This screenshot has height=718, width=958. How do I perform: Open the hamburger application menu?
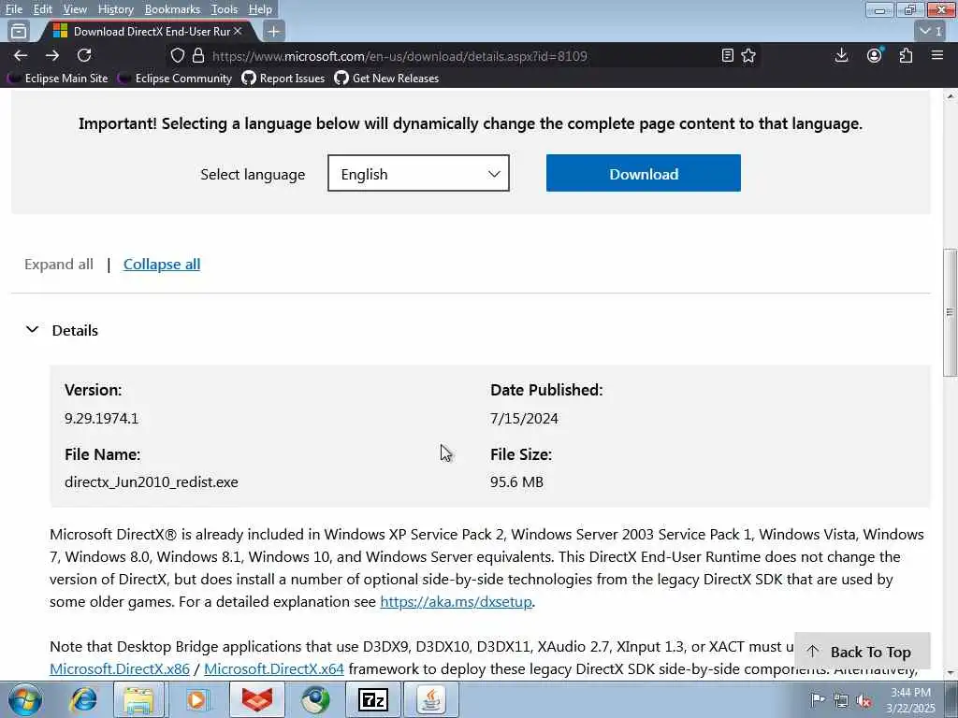point(937,55)
